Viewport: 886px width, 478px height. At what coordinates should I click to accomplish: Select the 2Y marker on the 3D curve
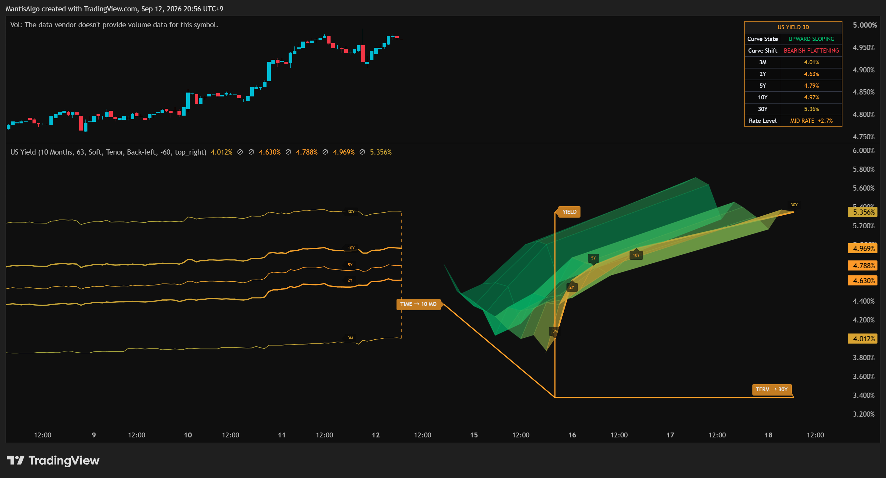pyautogui.click(x=572, y=287)
